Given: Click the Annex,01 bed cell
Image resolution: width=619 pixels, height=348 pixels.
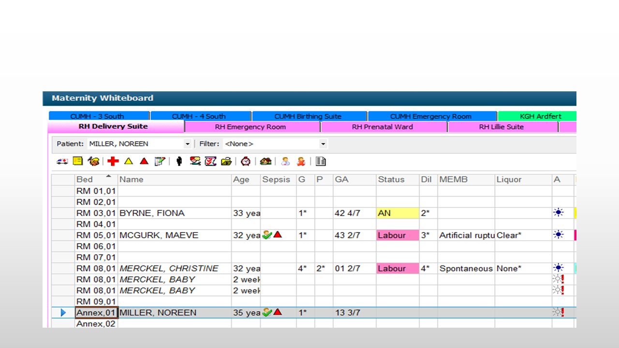Looking at the screenshot, I should point(96,313).
